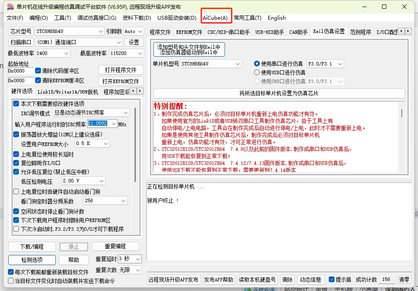The image size is (418, 291).
Task: Toggle 复位脚用作I/O口 checkbox
Action: pos(16,163)
